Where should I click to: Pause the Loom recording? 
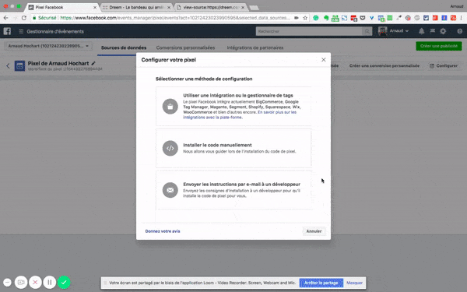pyautogui.click(x=50, y=282)
